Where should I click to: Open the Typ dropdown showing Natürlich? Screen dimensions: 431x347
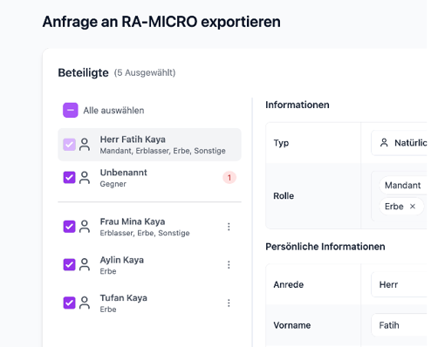pyautogui.click(x=400, y=143)
